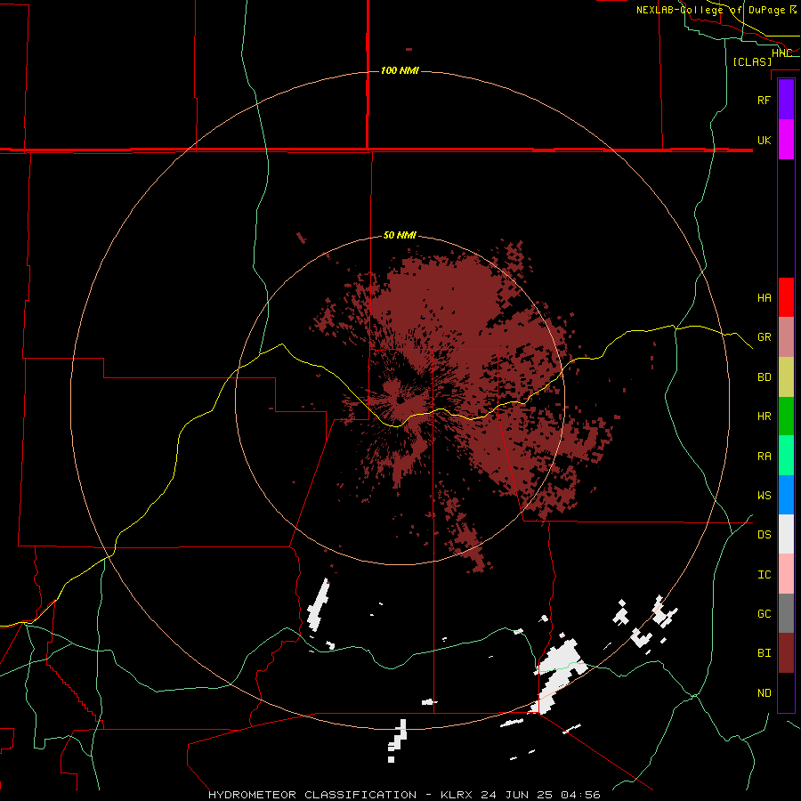Choose the gray GC legend swatch
The width and height of the screenshot is (801, 801).
pyautogui.click(x=786, y=613)
